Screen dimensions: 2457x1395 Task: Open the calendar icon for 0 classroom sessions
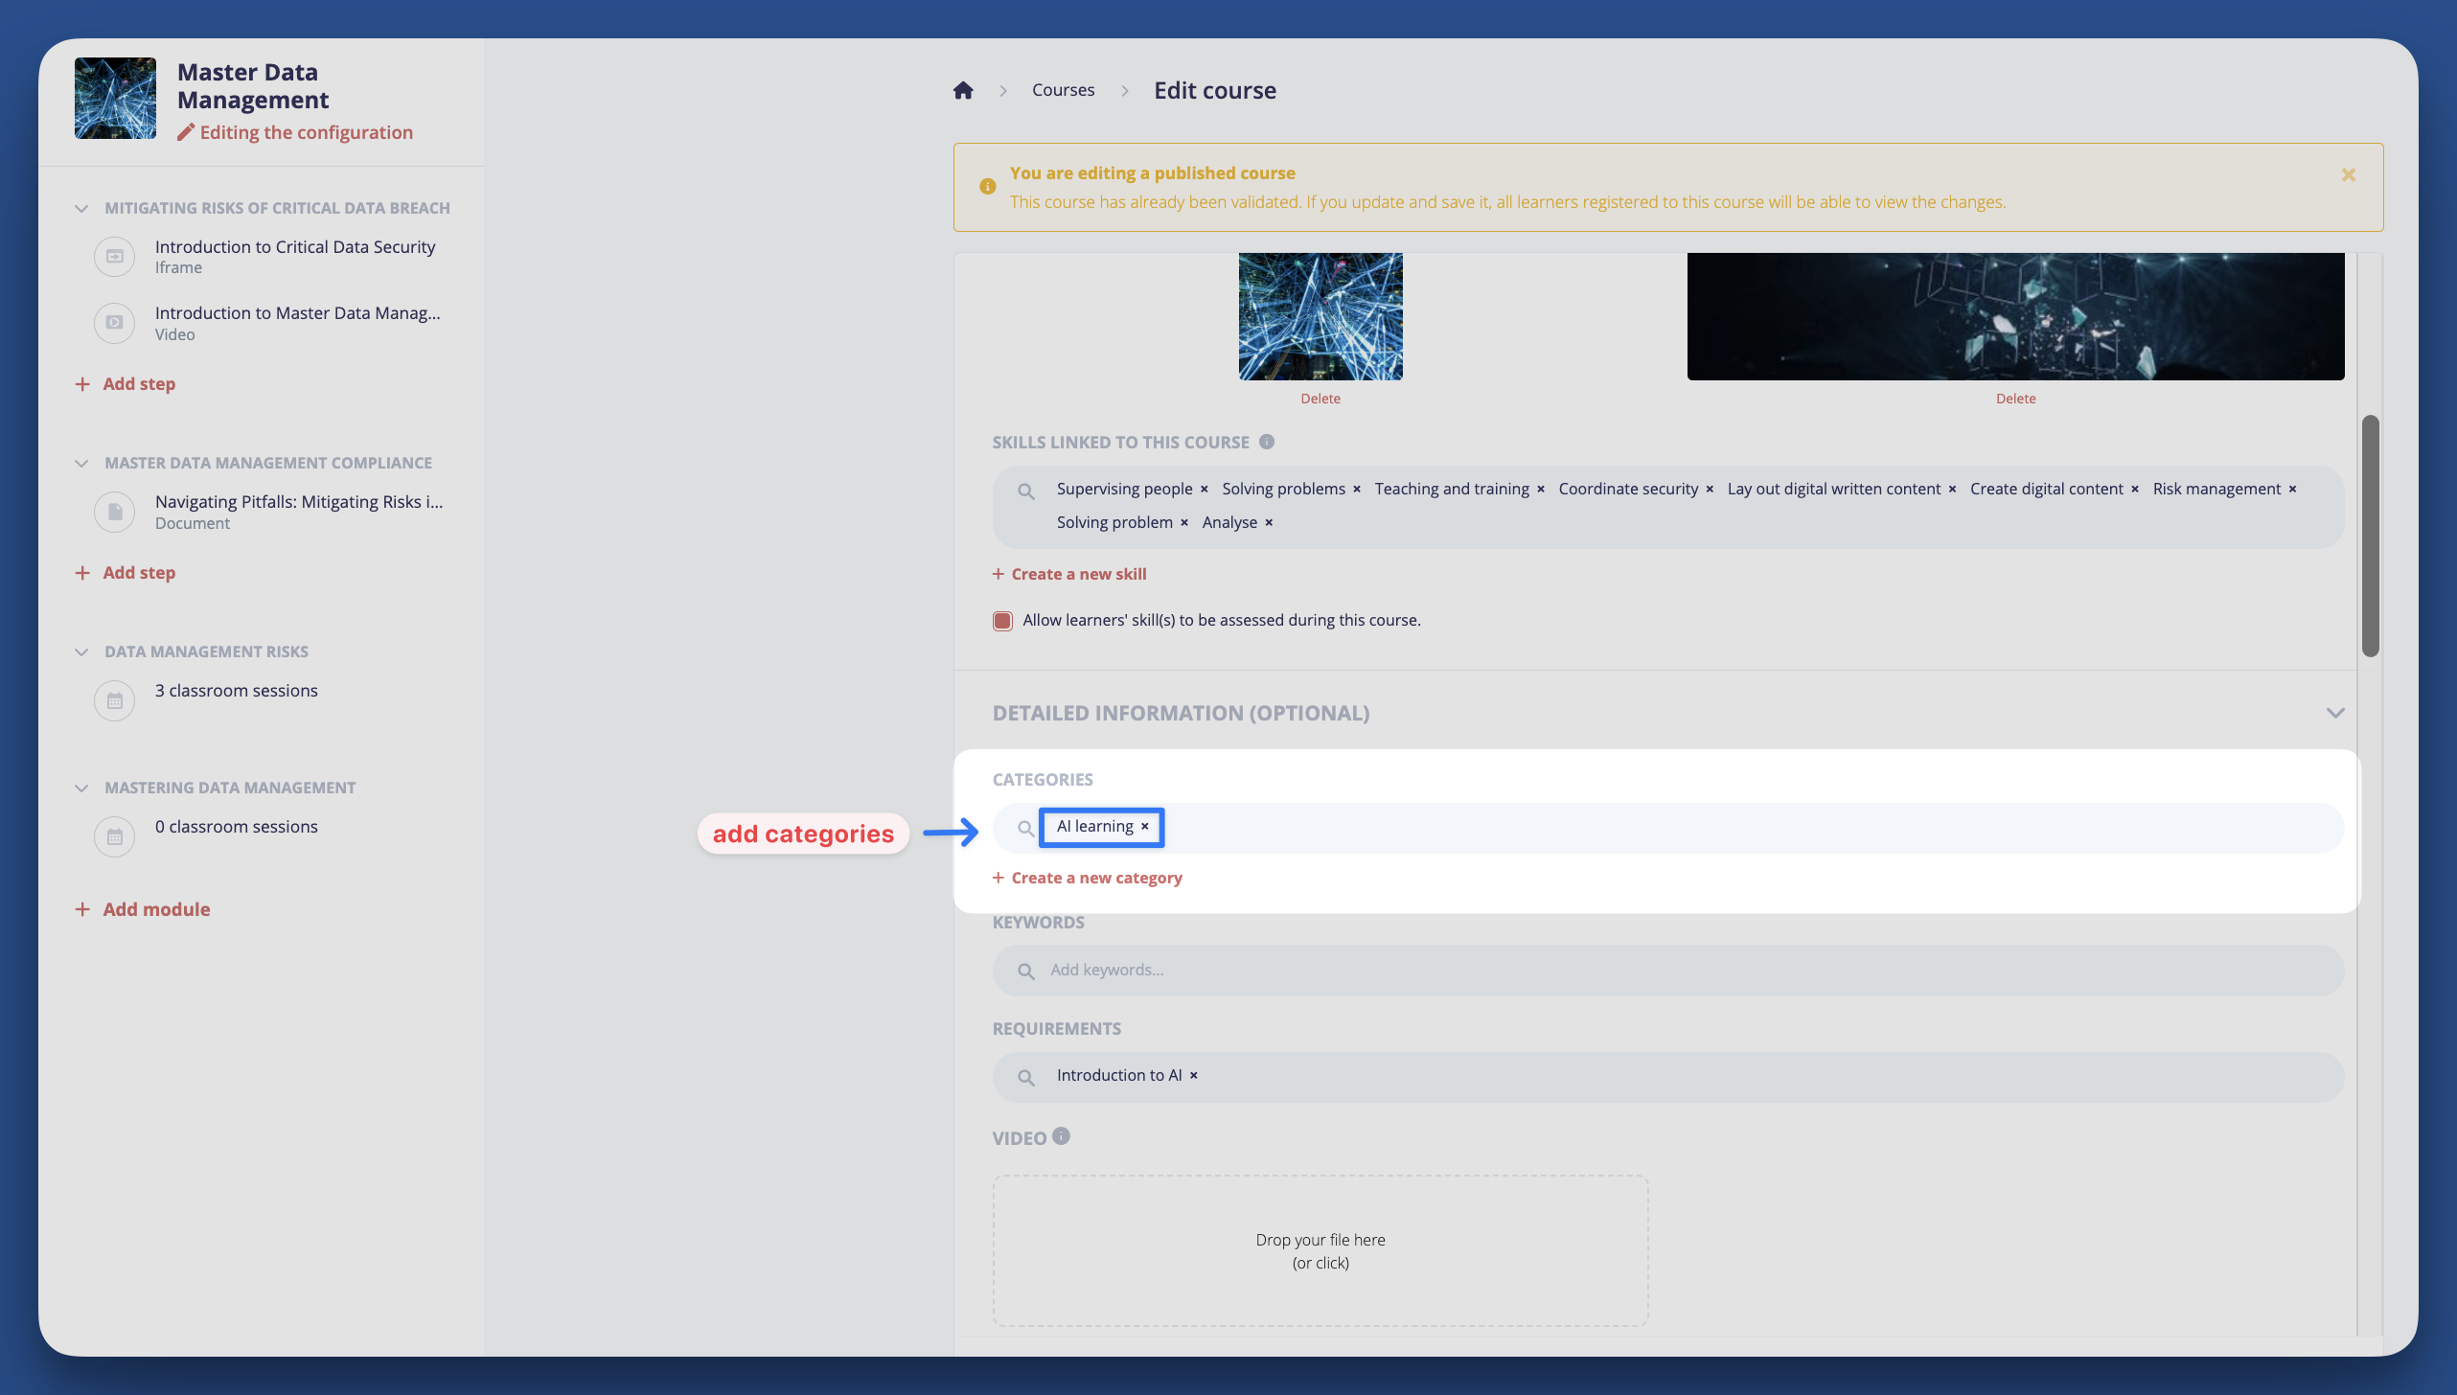point(114,837)
